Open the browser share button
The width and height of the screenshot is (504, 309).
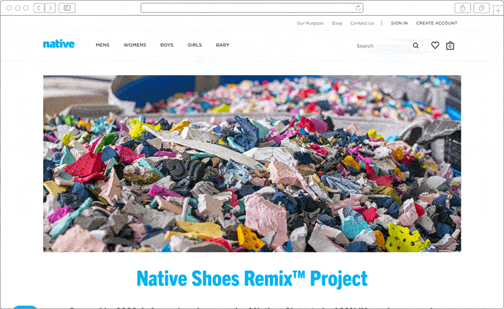tap(463, 8)
